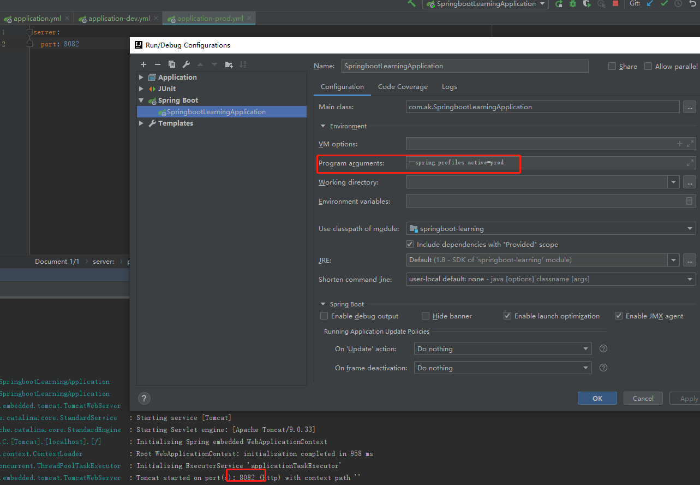Open help question mark button
700x485 pixels.
pyautogui.click(x=144, y=398)
